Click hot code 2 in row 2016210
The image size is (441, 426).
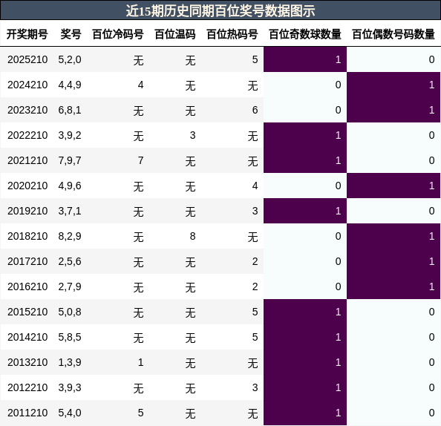(255, 286)
